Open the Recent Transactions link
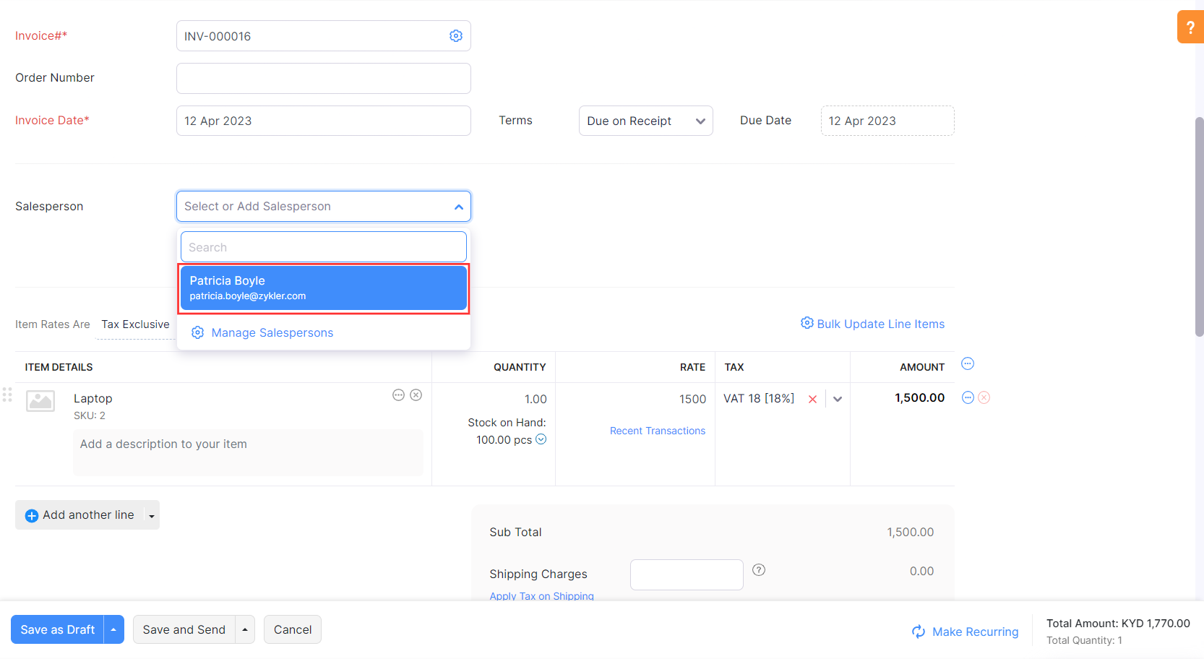1204x659 pixels. (657, 431)
